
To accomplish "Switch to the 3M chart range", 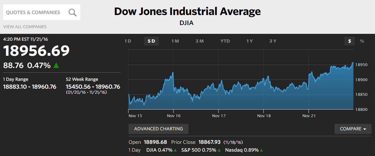I will tap(200, 41).
